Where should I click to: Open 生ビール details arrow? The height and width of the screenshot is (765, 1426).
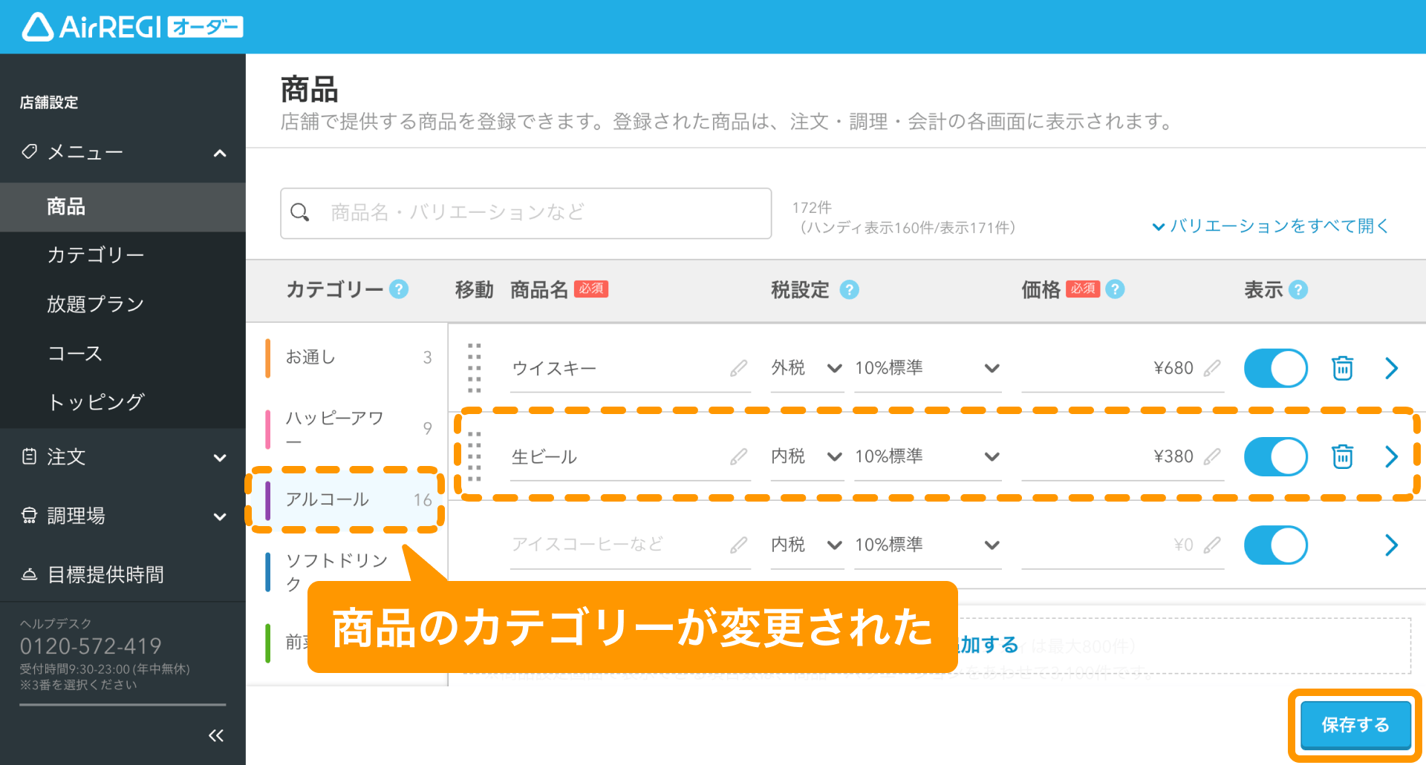tap(1392, 456)
